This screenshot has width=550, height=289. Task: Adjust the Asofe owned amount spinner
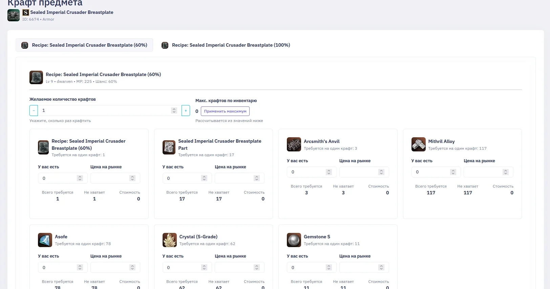pos(80,267)
